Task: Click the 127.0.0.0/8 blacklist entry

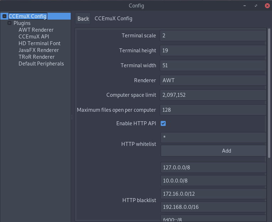Action: point(214,168)
